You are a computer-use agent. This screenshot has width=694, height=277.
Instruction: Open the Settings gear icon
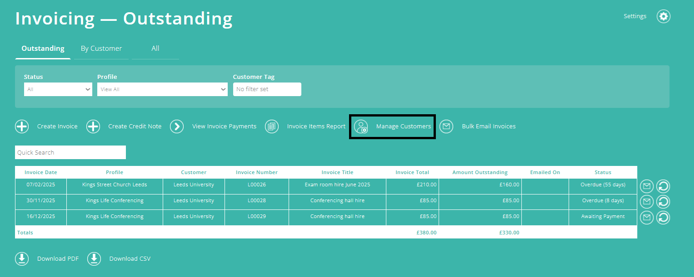pos(663,16)
